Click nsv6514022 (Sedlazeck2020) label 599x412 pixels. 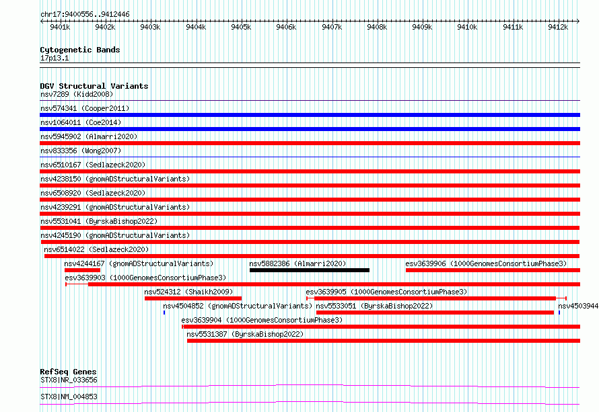pos(96,249)
